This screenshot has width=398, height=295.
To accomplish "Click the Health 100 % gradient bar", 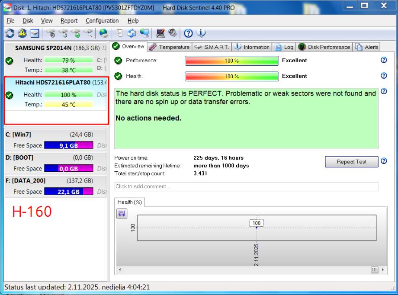I will click(232, 77).
